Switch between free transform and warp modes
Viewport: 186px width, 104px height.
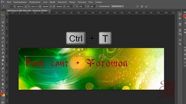[x=137, y=6]
